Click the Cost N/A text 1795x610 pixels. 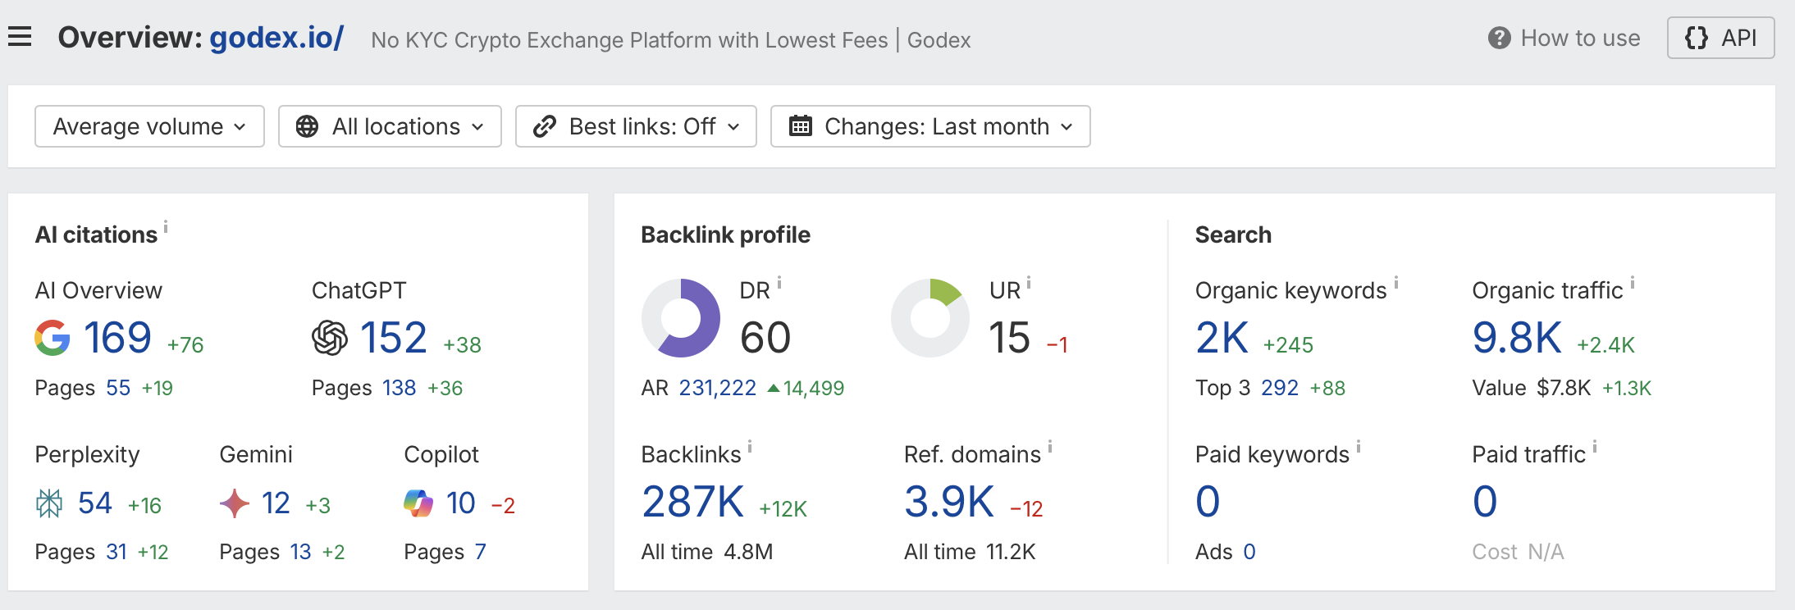click(x=1518, y=552)
